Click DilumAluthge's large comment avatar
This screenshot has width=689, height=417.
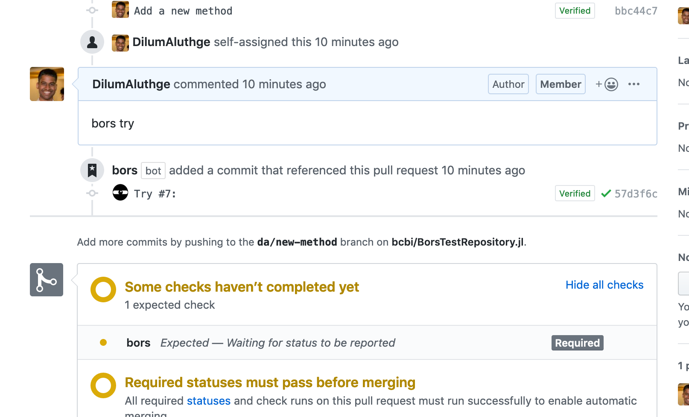click(x=47, y=84)
